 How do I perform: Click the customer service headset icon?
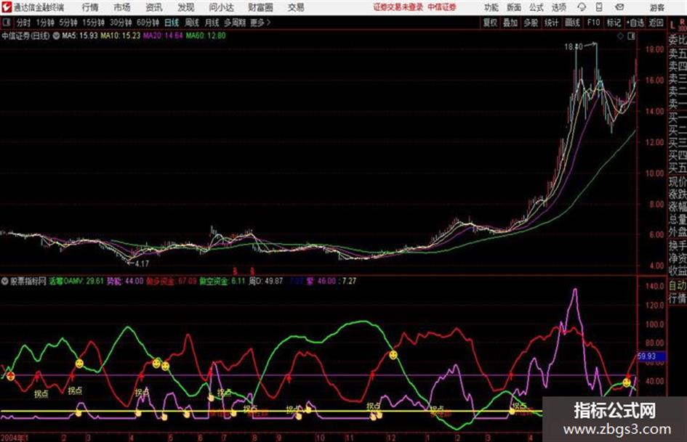coord(582,7)
